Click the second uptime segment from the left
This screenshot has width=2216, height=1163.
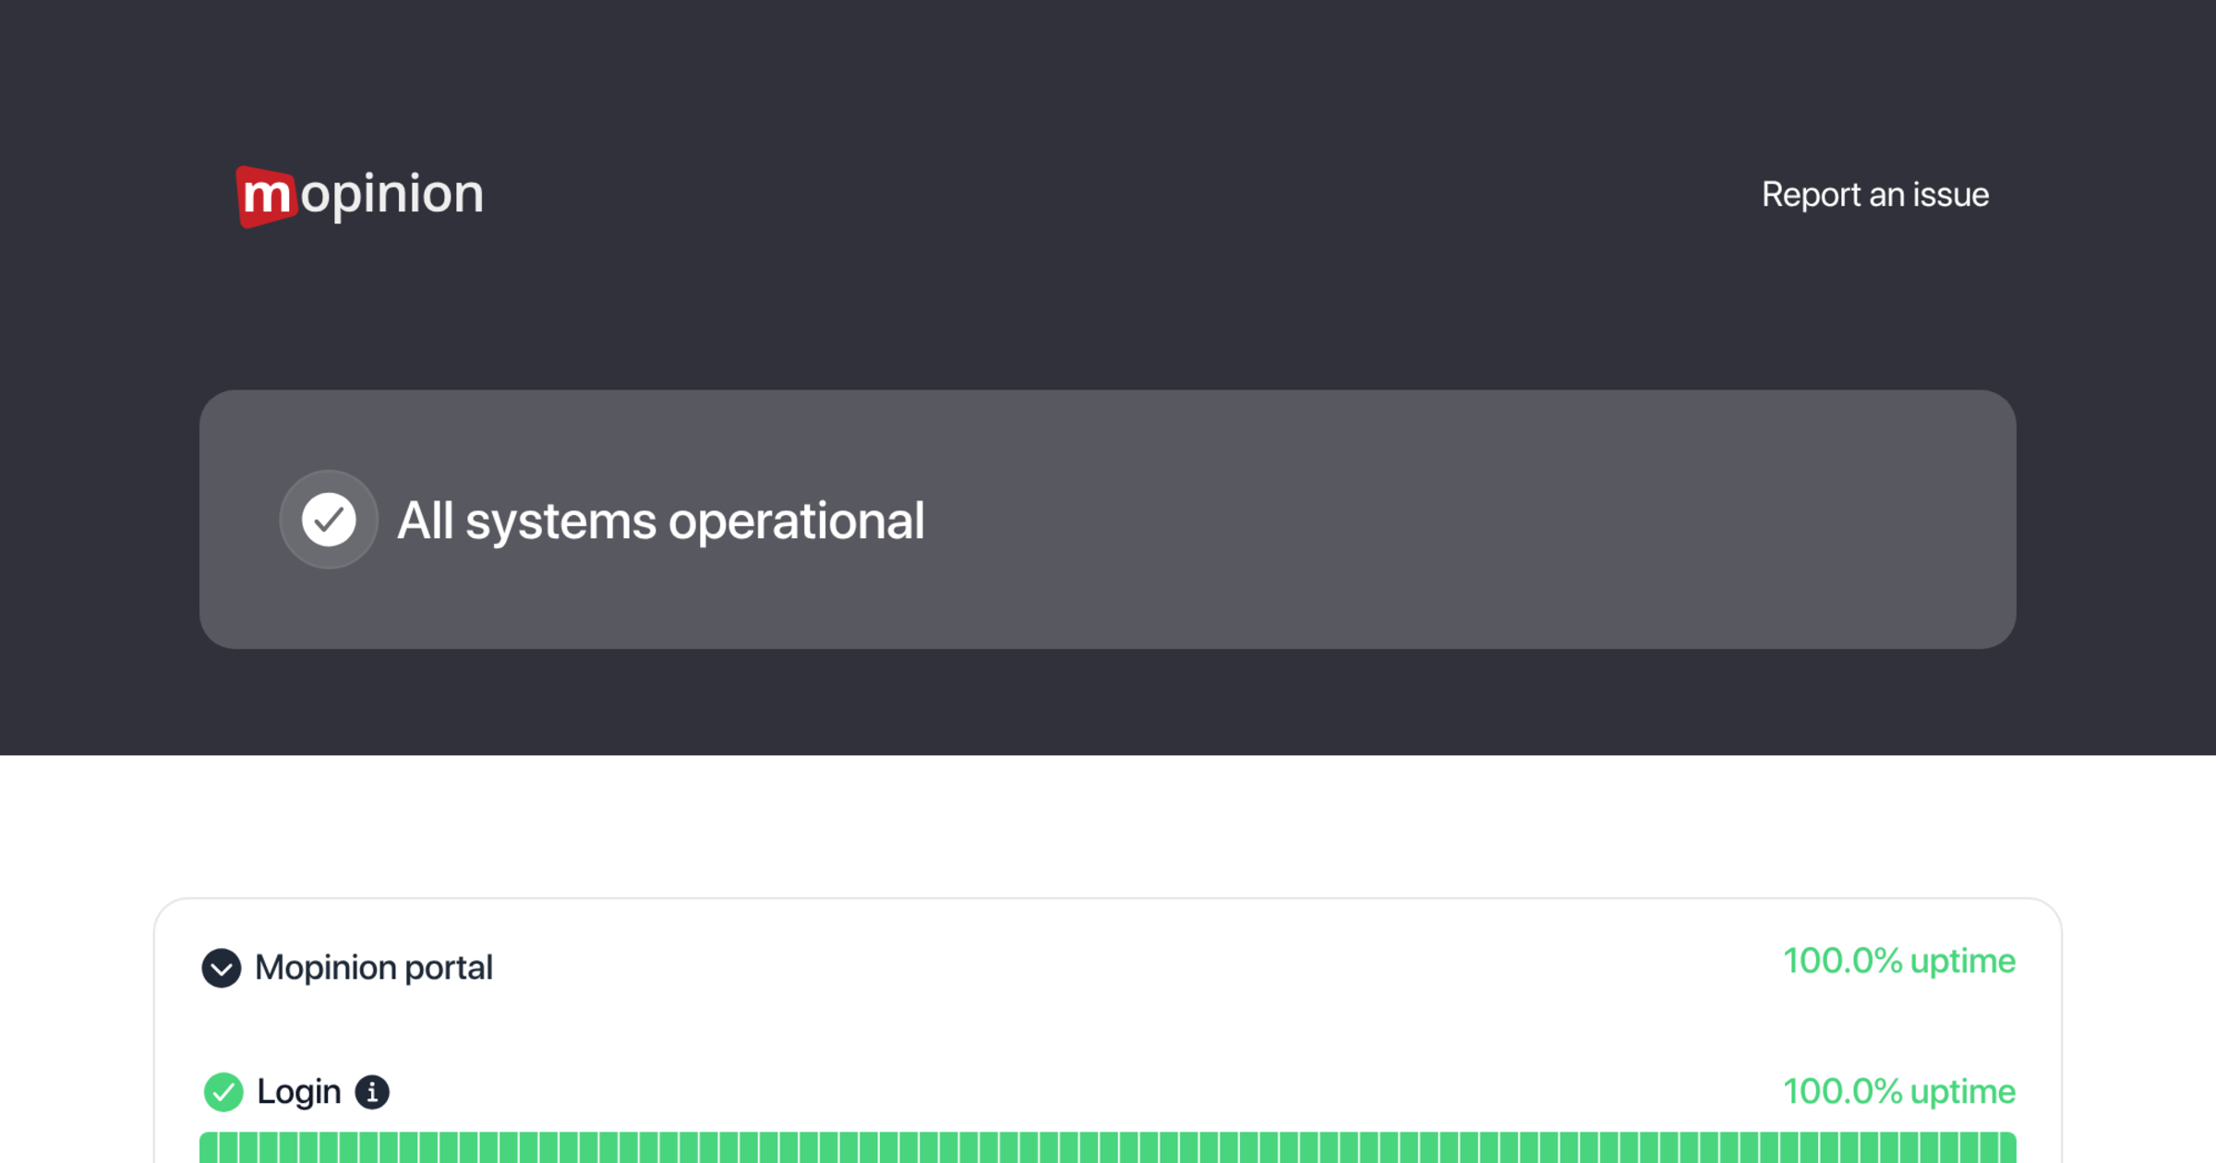(228, 1148)
